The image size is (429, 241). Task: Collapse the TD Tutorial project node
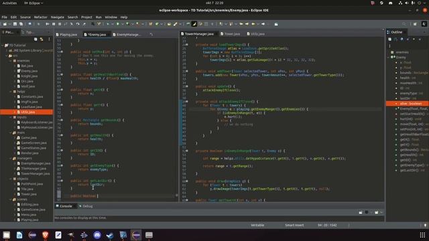pos(3,46)
